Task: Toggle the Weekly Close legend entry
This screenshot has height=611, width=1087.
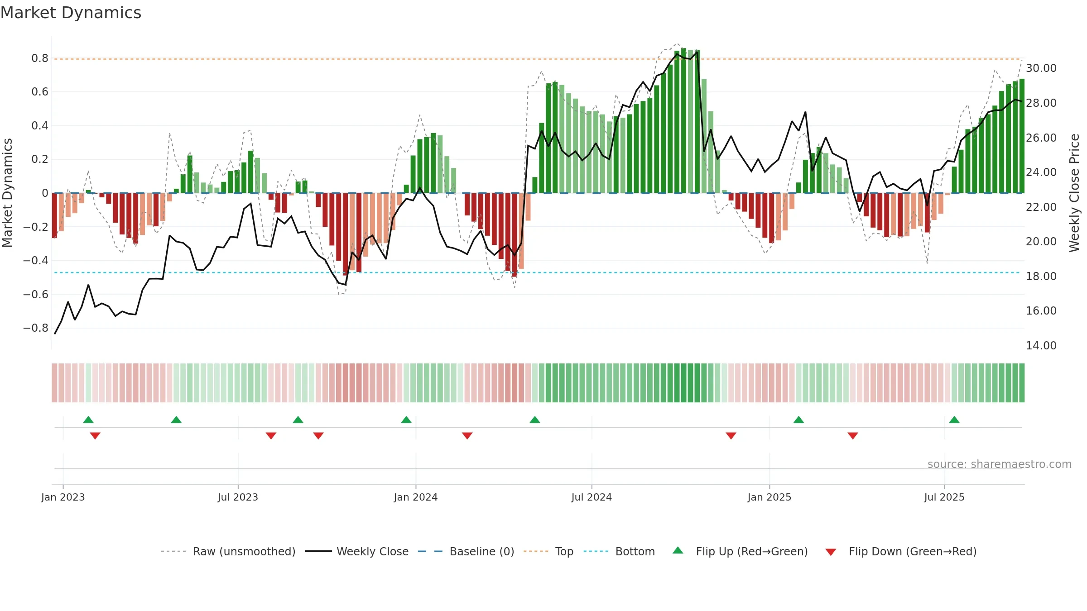Action: 357,551
